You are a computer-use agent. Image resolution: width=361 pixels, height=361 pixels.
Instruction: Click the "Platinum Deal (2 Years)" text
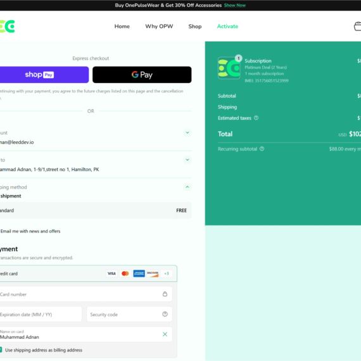(x=266, y=67)
